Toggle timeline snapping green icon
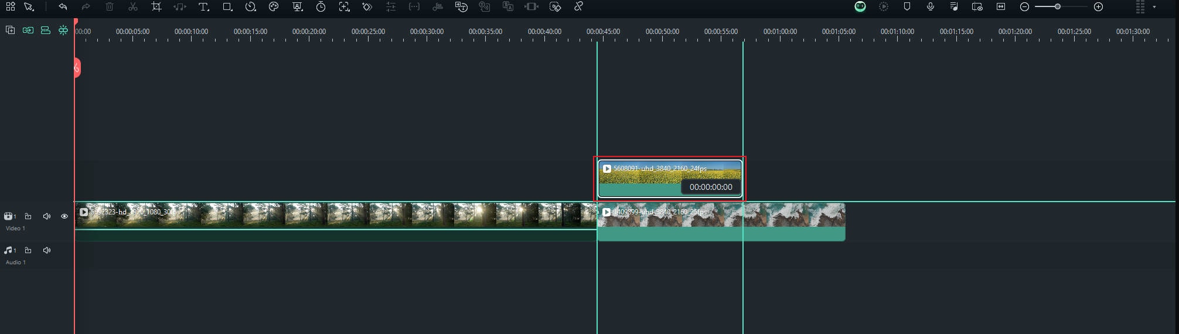The height and width of the screenshot is (334, 1179). pyautogui.click(x=63, y=30)
